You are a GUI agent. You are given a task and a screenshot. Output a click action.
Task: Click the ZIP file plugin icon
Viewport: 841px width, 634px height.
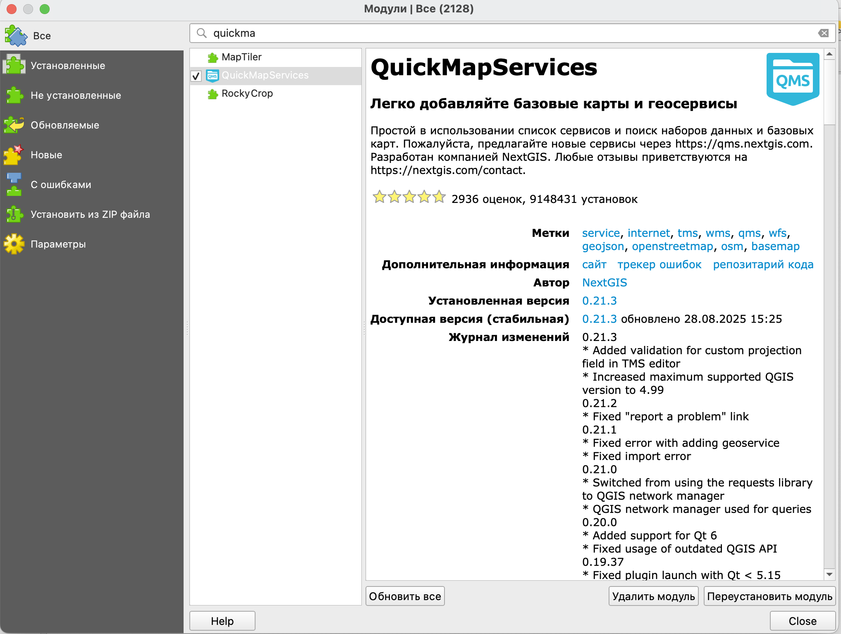click(x=15, y=215)
